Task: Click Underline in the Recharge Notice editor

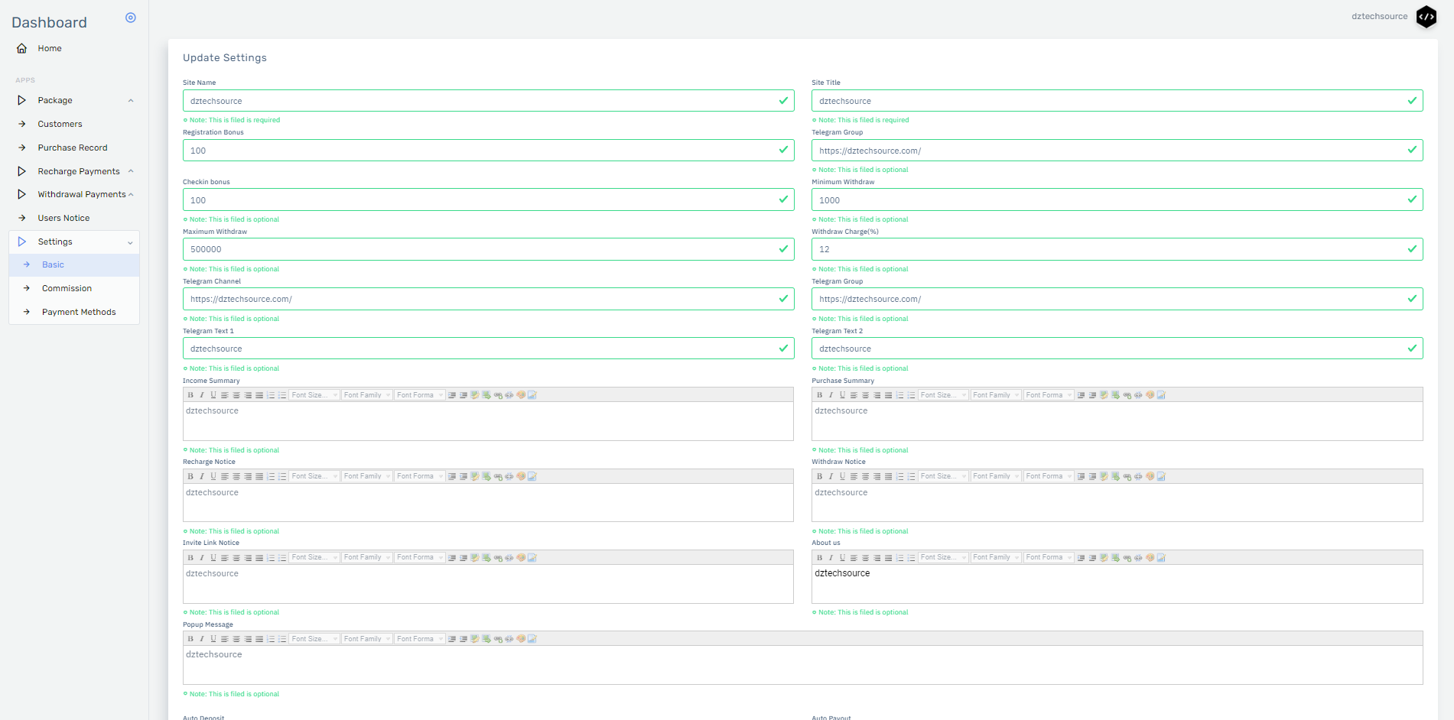Action: [213, 476]
